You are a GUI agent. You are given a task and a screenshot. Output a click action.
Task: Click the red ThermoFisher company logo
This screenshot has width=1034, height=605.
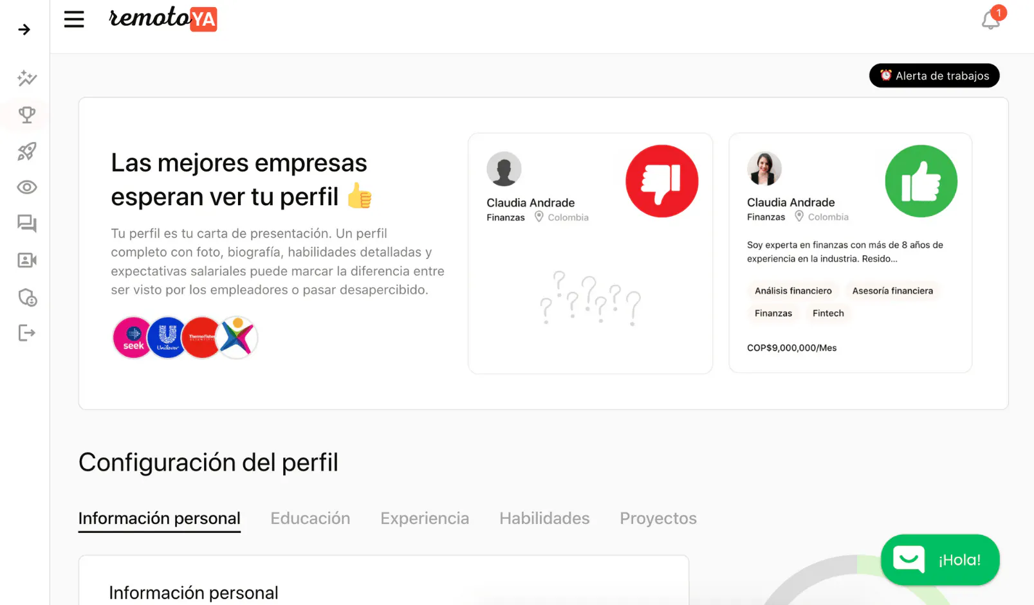point(201,338)
